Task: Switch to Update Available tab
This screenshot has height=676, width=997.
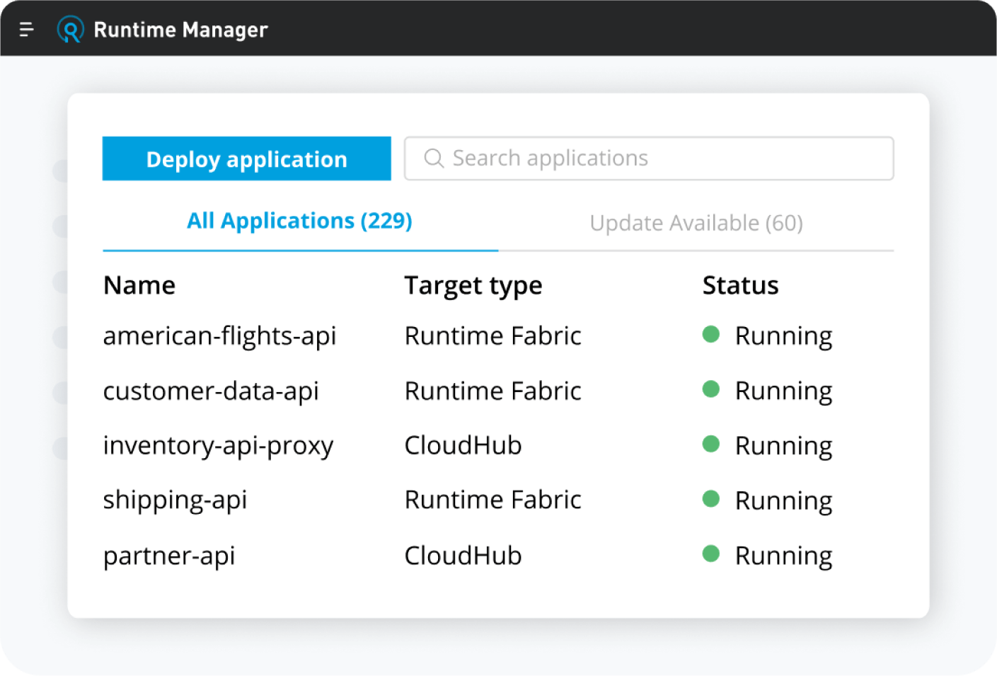Action: click(696, 224)
